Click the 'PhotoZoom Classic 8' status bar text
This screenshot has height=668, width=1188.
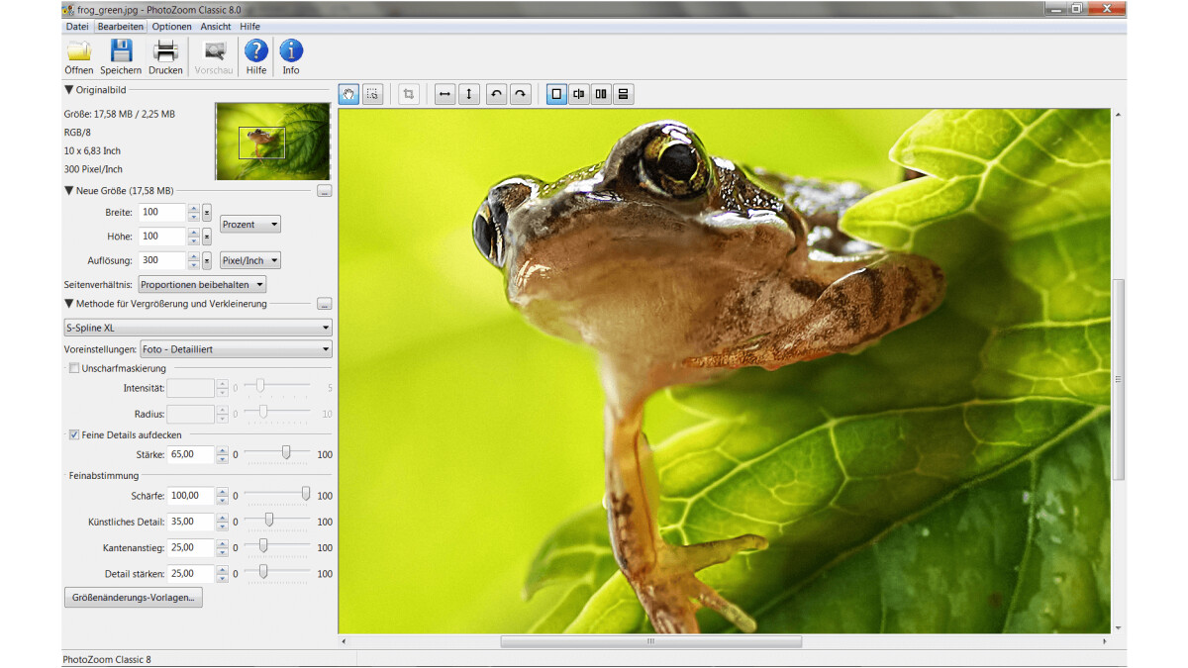click(107, 659)
